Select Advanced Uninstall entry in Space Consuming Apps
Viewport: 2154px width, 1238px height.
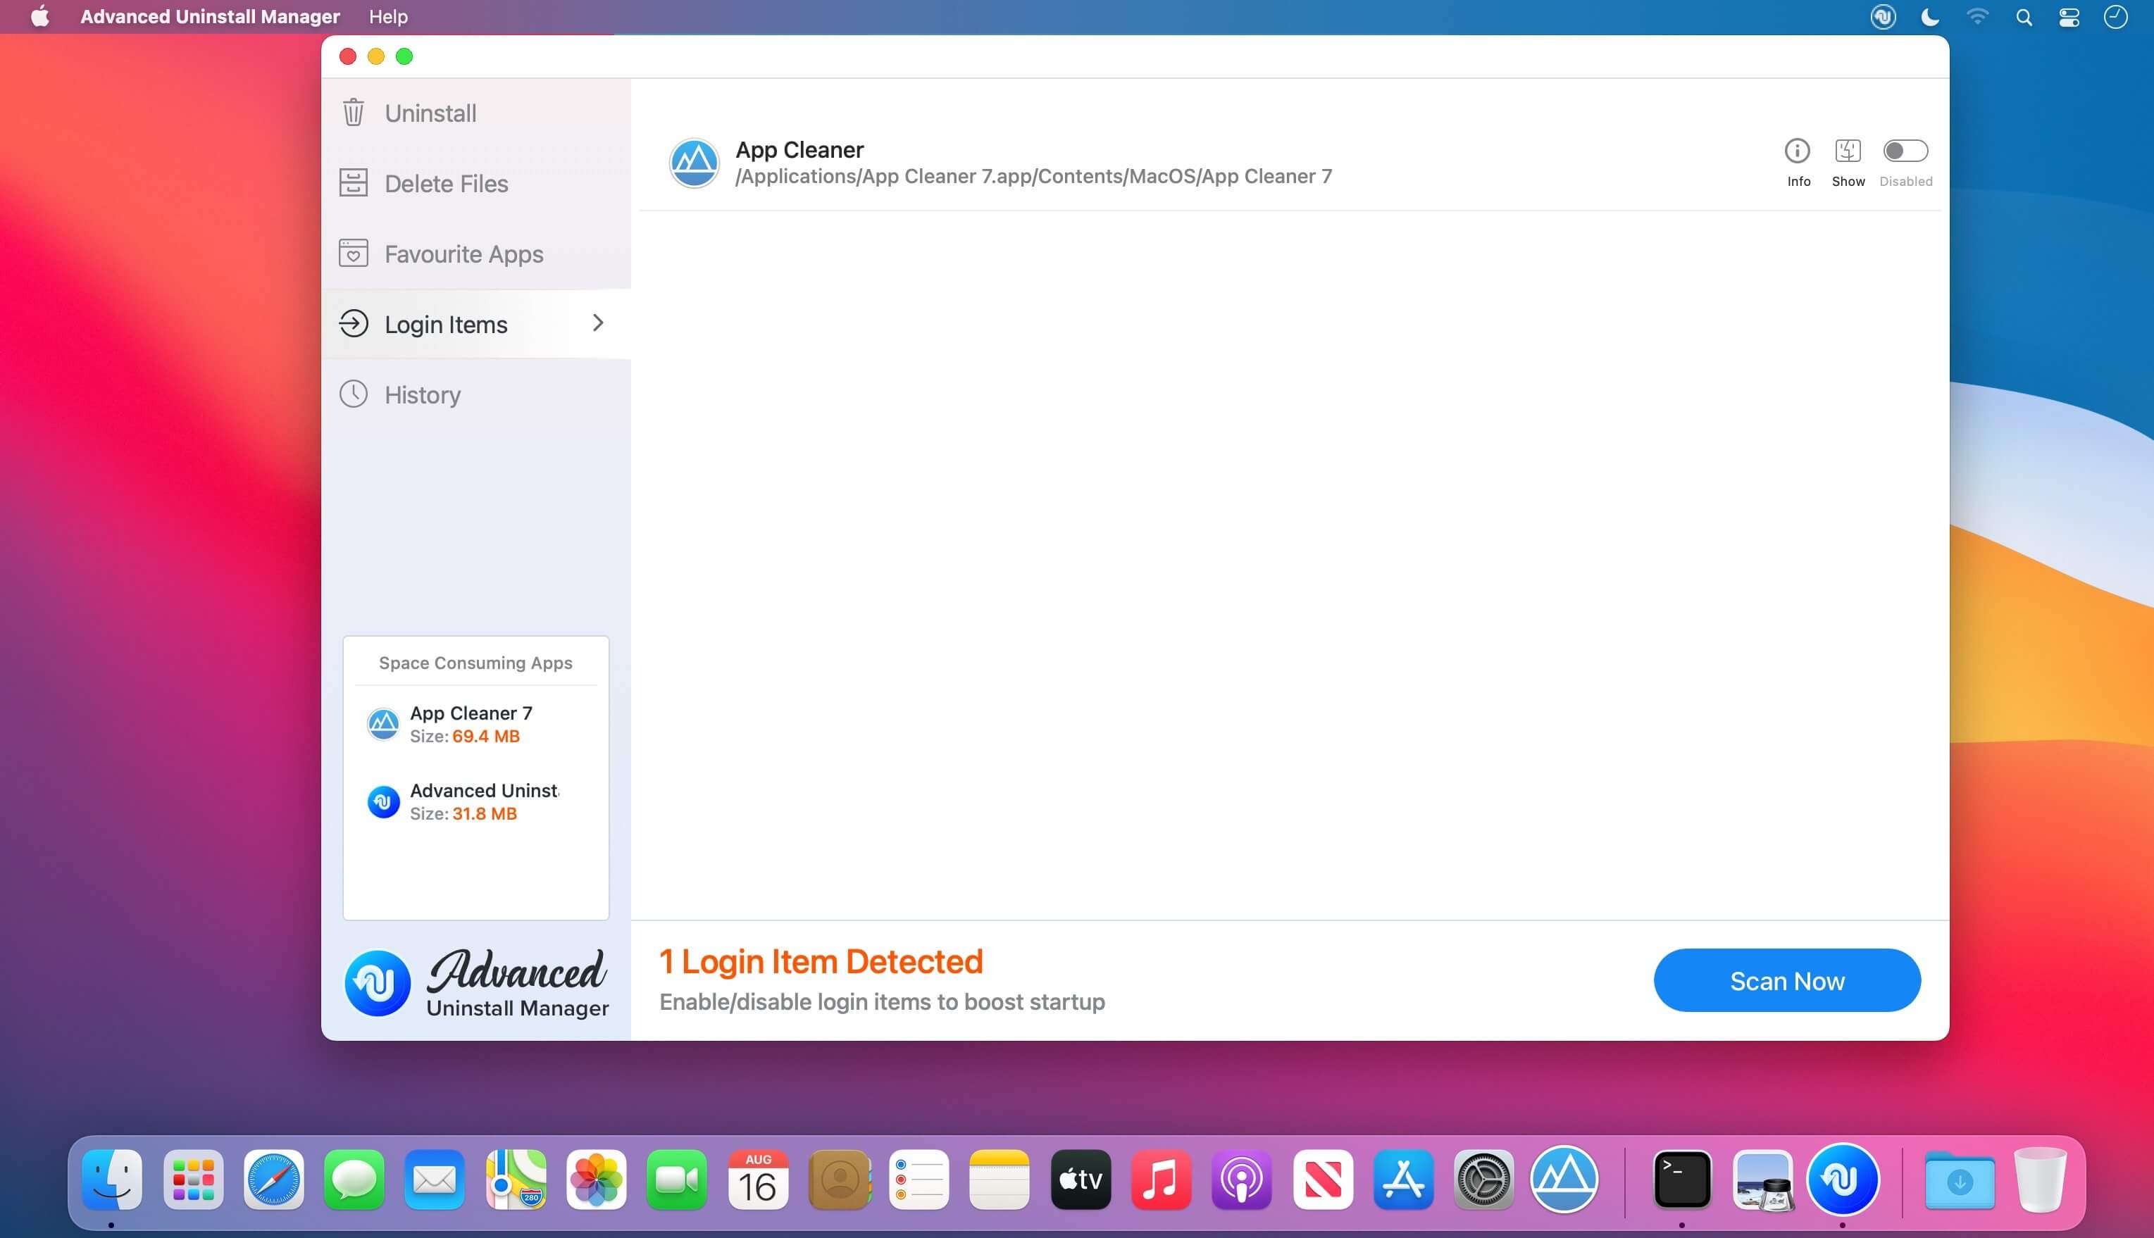(x=483, y=802)
